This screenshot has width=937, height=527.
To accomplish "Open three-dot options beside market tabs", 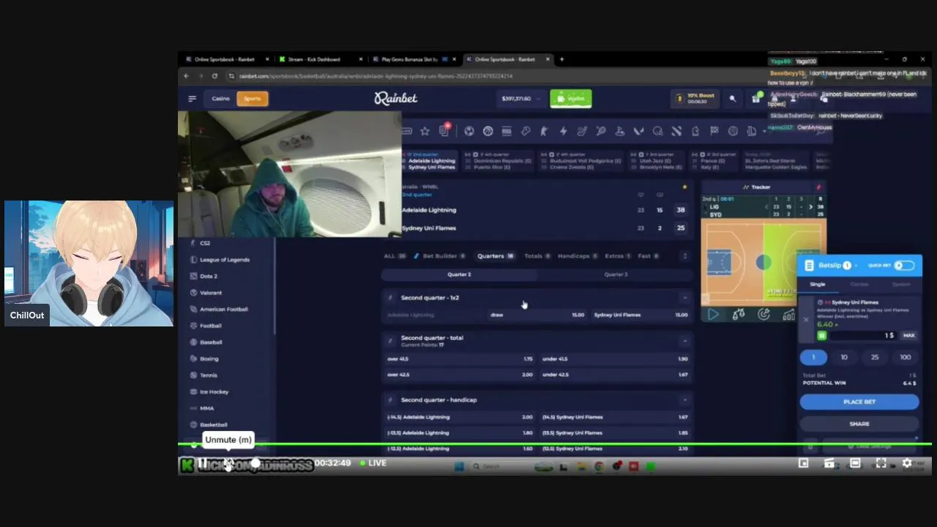I will tap(684, 256).
